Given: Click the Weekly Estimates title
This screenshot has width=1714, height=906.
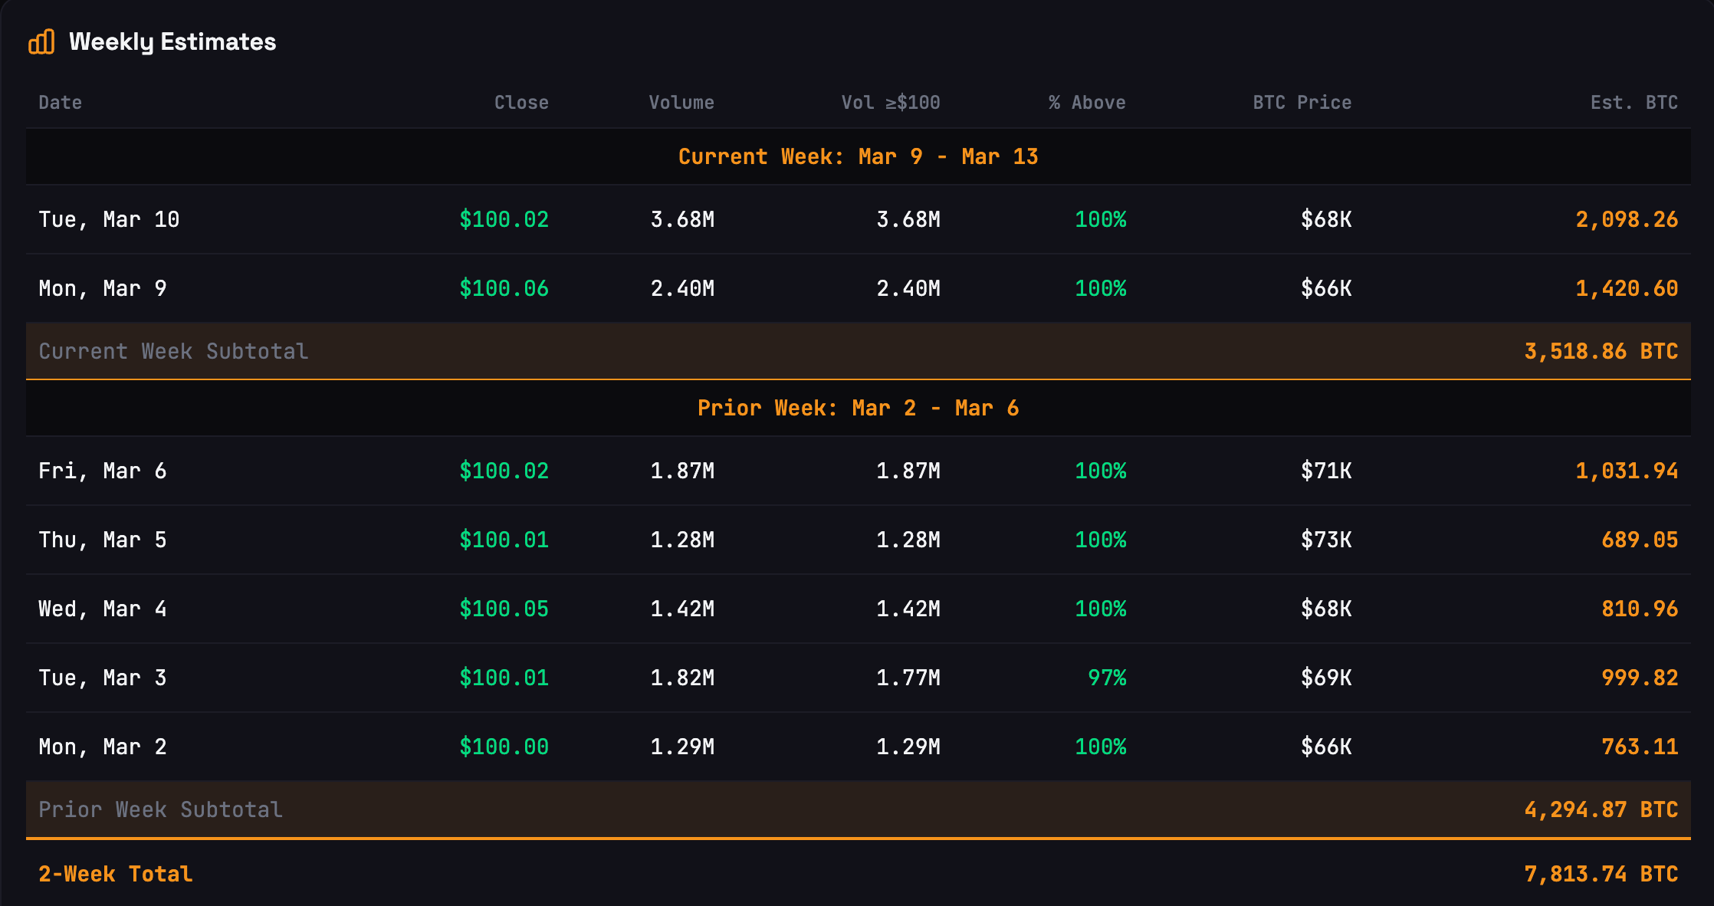Looking at the screenshot, I should 172,42.
